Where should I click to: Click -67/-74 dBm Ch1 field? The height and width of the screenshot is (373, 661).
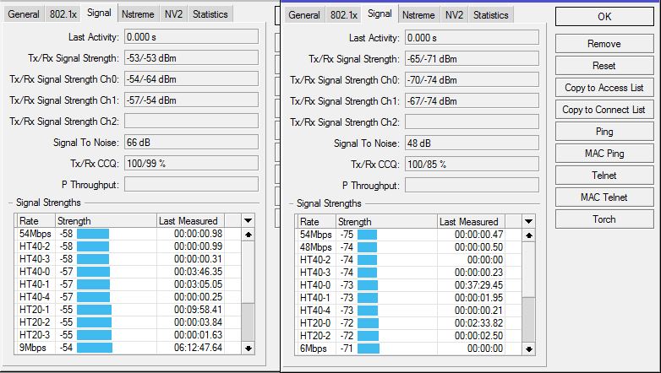coord(473,100)
